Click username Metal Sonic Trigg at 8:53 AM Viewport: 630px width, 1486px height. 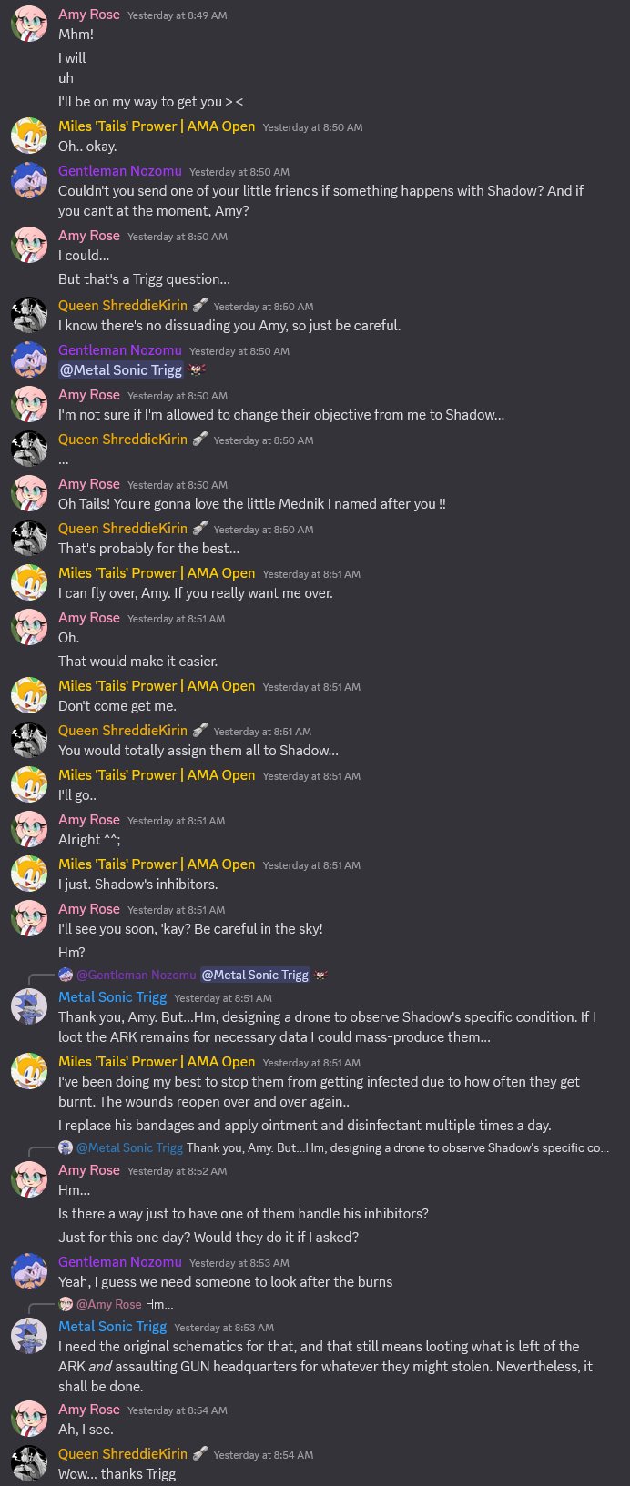[112, 1327]
